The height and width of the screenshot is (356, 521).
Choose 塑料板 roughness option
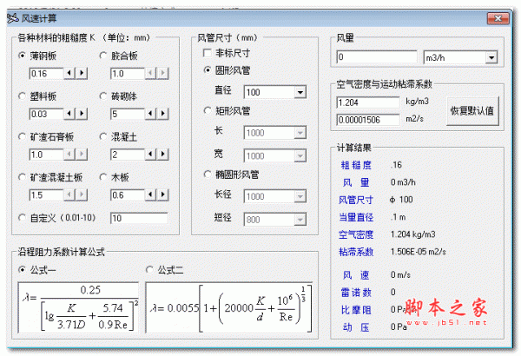pyautogui.click(x=22, y=96)
